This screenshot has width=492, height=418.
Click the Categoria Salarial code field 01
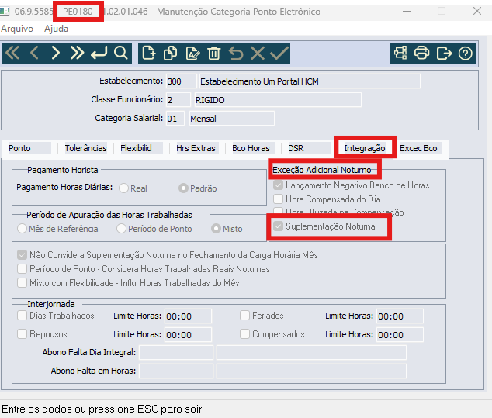coord(175,118)
